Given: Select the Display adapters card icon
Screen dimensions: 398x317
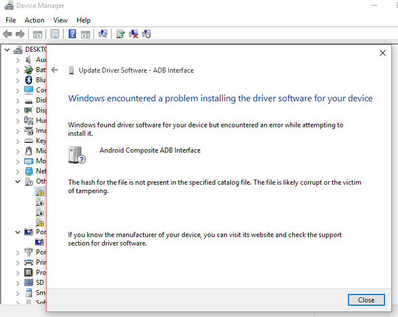Looking at the screenshot, I should [28, 110].
